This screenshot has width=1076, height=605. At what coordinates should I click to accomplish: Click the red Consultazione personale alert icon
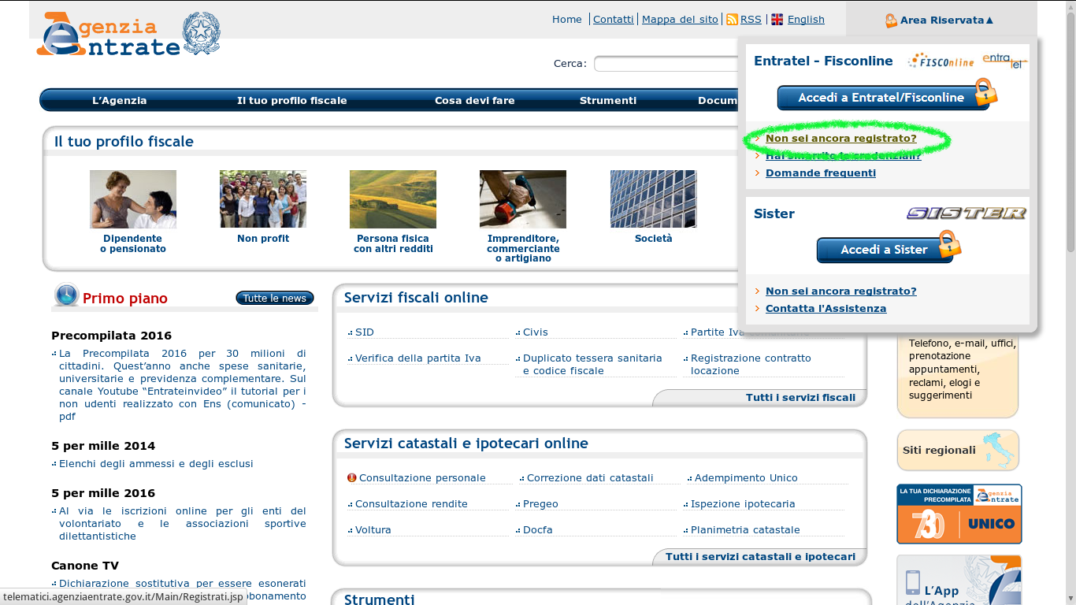352,477
